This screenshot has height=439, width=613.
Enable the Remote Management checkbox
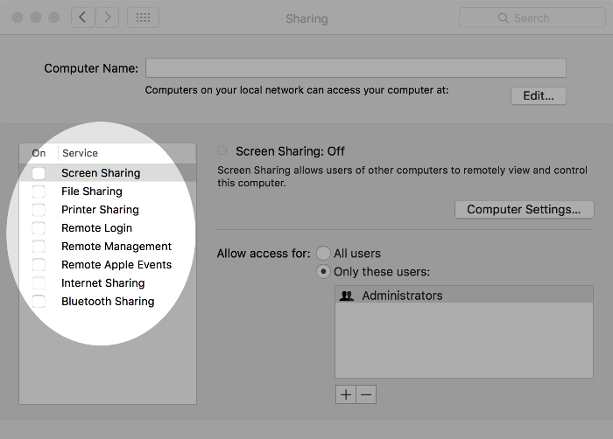pyautogui.click(x=39, y=247)
